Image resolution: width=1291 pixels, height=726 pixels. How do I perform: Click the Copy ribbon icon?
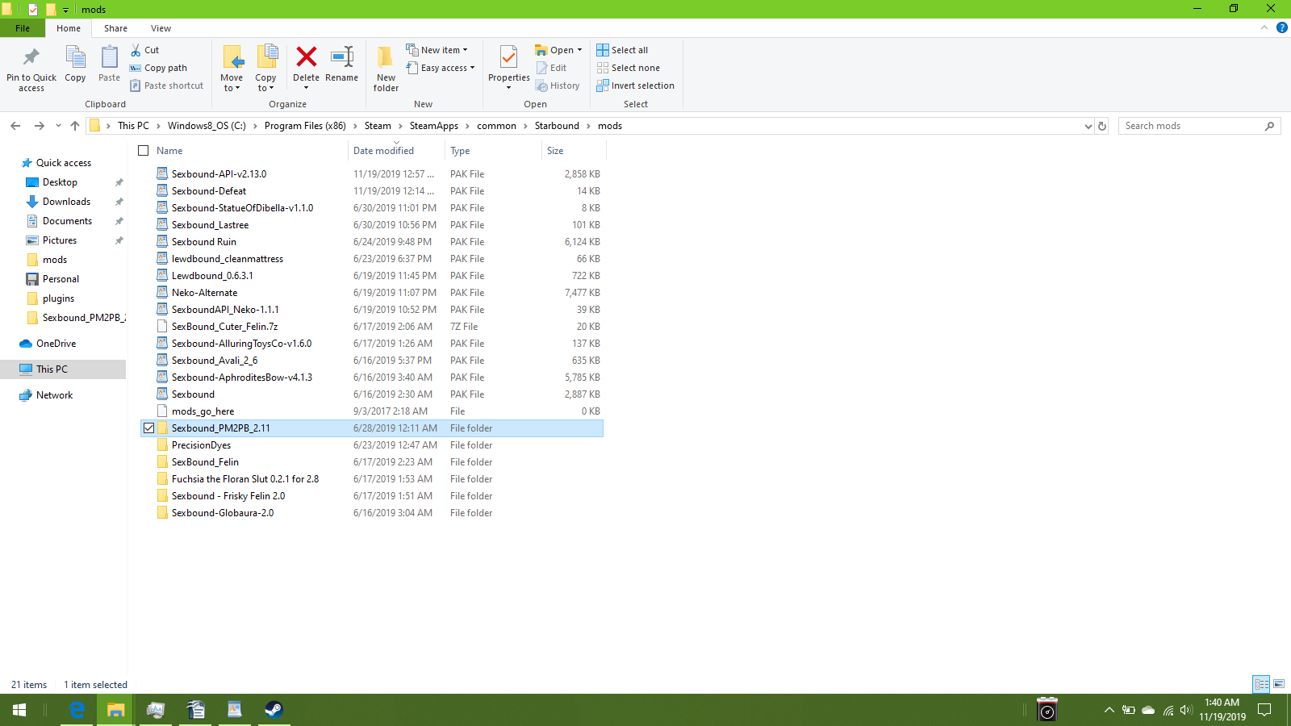75,65
